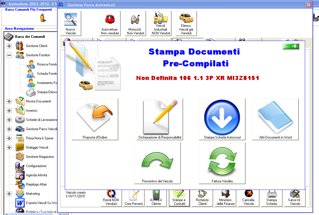Open Agenda Attività tree item
The image size is (319, 215).
pyautogui.click(x=36, y=175)
